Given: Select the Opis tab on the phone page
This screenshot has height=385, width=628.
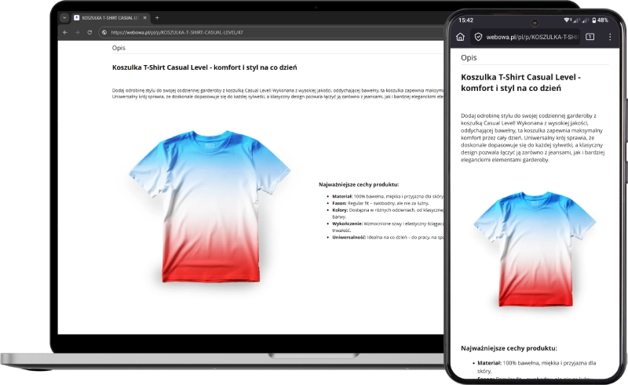Looking at the screenshot, I should 469,57.
